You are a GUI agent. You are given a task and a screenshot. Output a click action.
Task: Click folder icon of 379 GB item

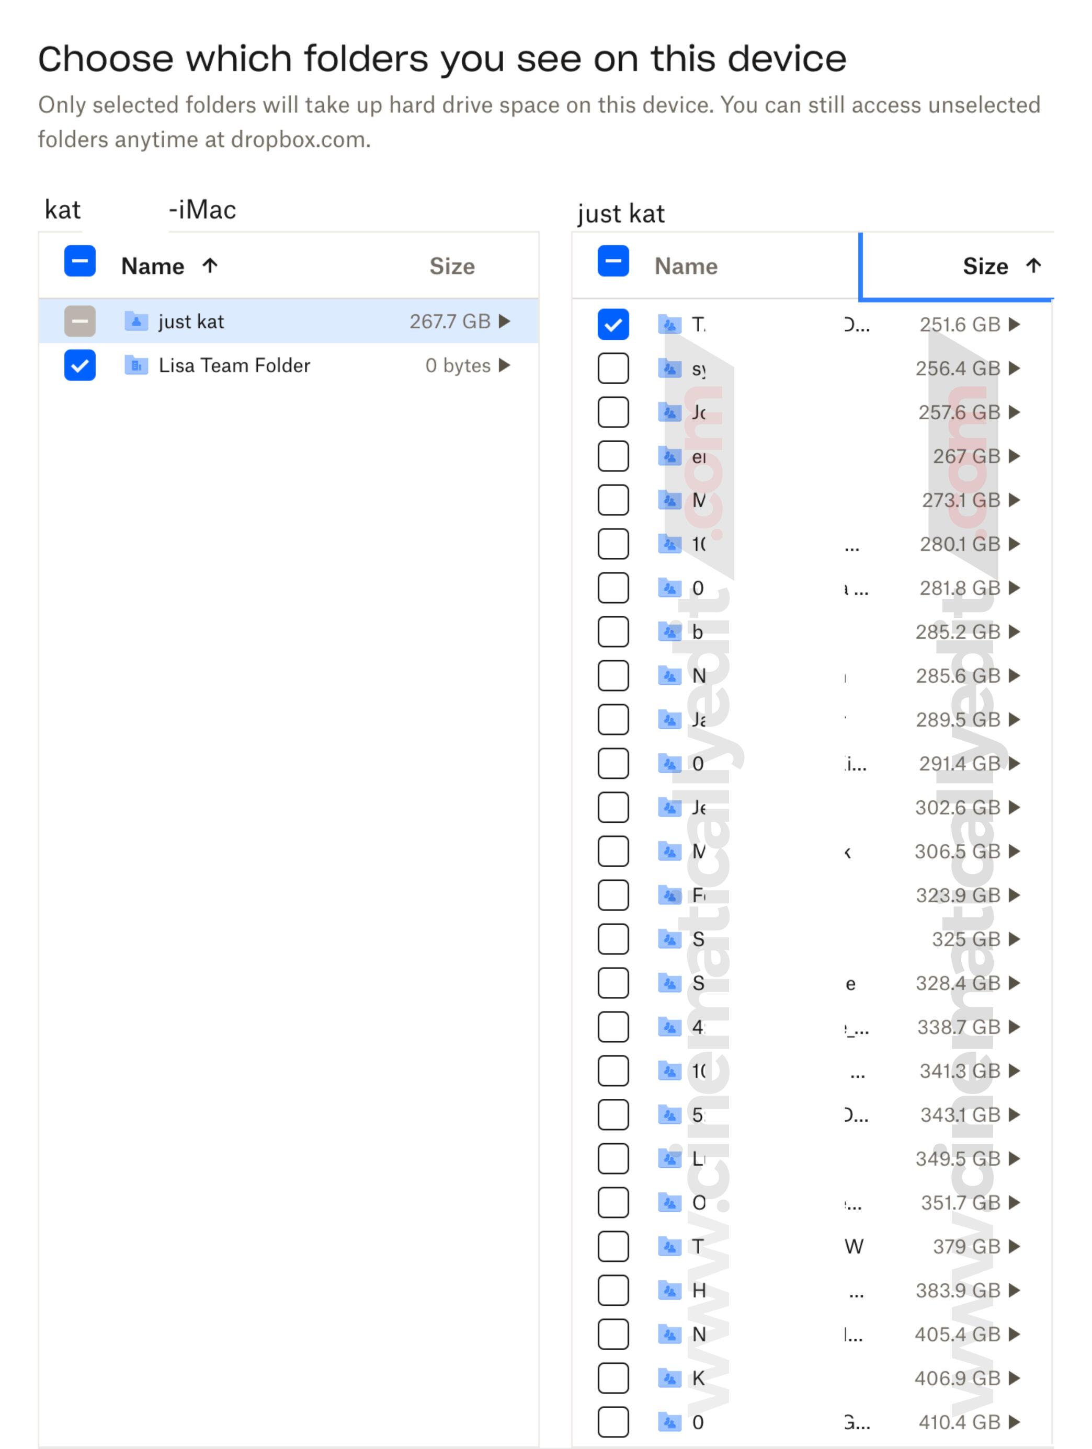click(x=669, y=1247)
